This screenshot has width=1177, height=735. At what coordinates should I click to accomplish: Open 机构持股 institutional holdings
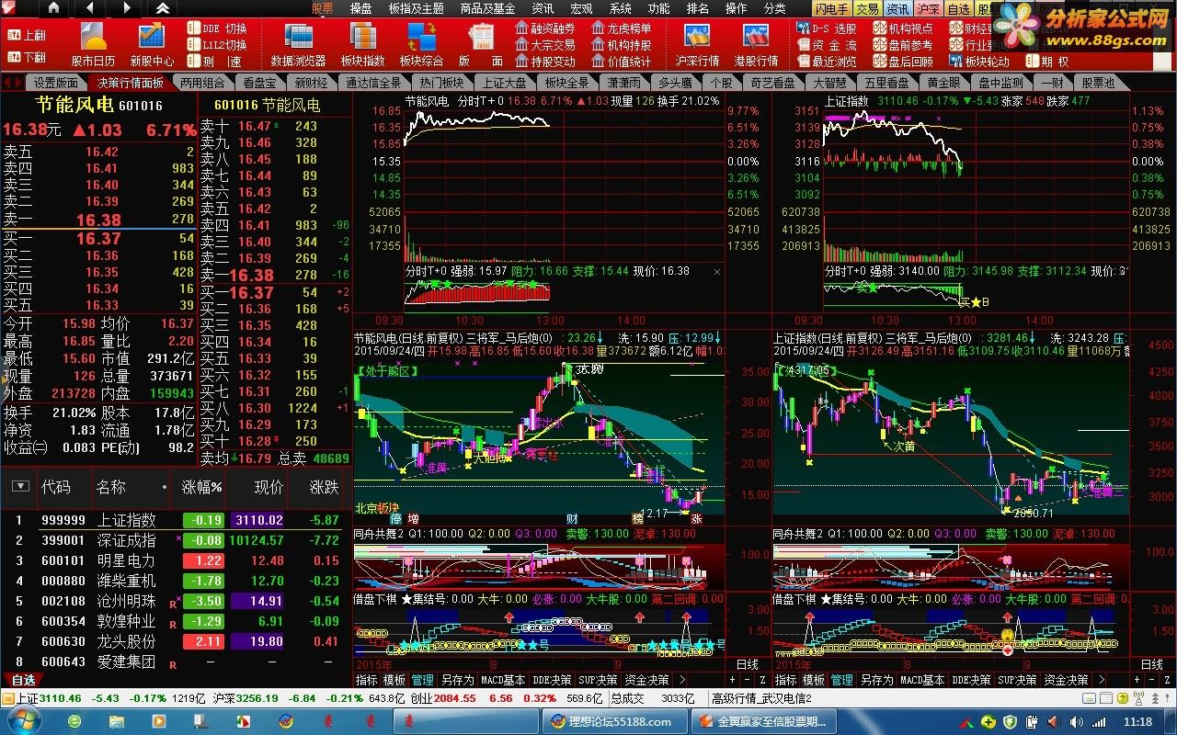tap(622, 45)
